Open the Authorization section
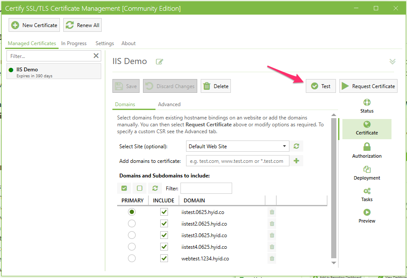Image resolution: width=407 pixels, height=278 pixels. (367, 151)
